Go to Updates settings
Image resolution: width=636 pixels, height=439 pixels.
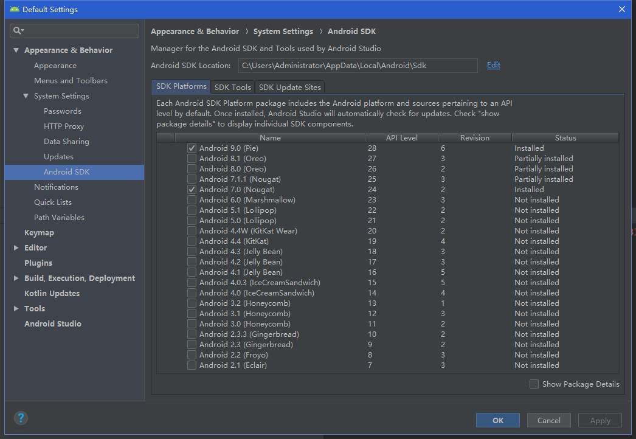[59, 157]
